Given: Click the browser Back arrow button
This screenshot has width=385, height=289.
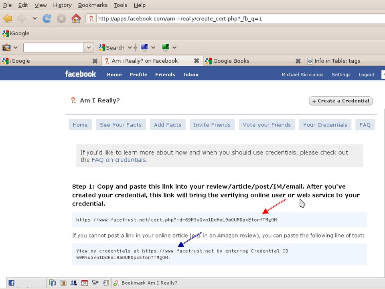Looking at the screenshot, I should pyautogui.click(x=8, y=18).
